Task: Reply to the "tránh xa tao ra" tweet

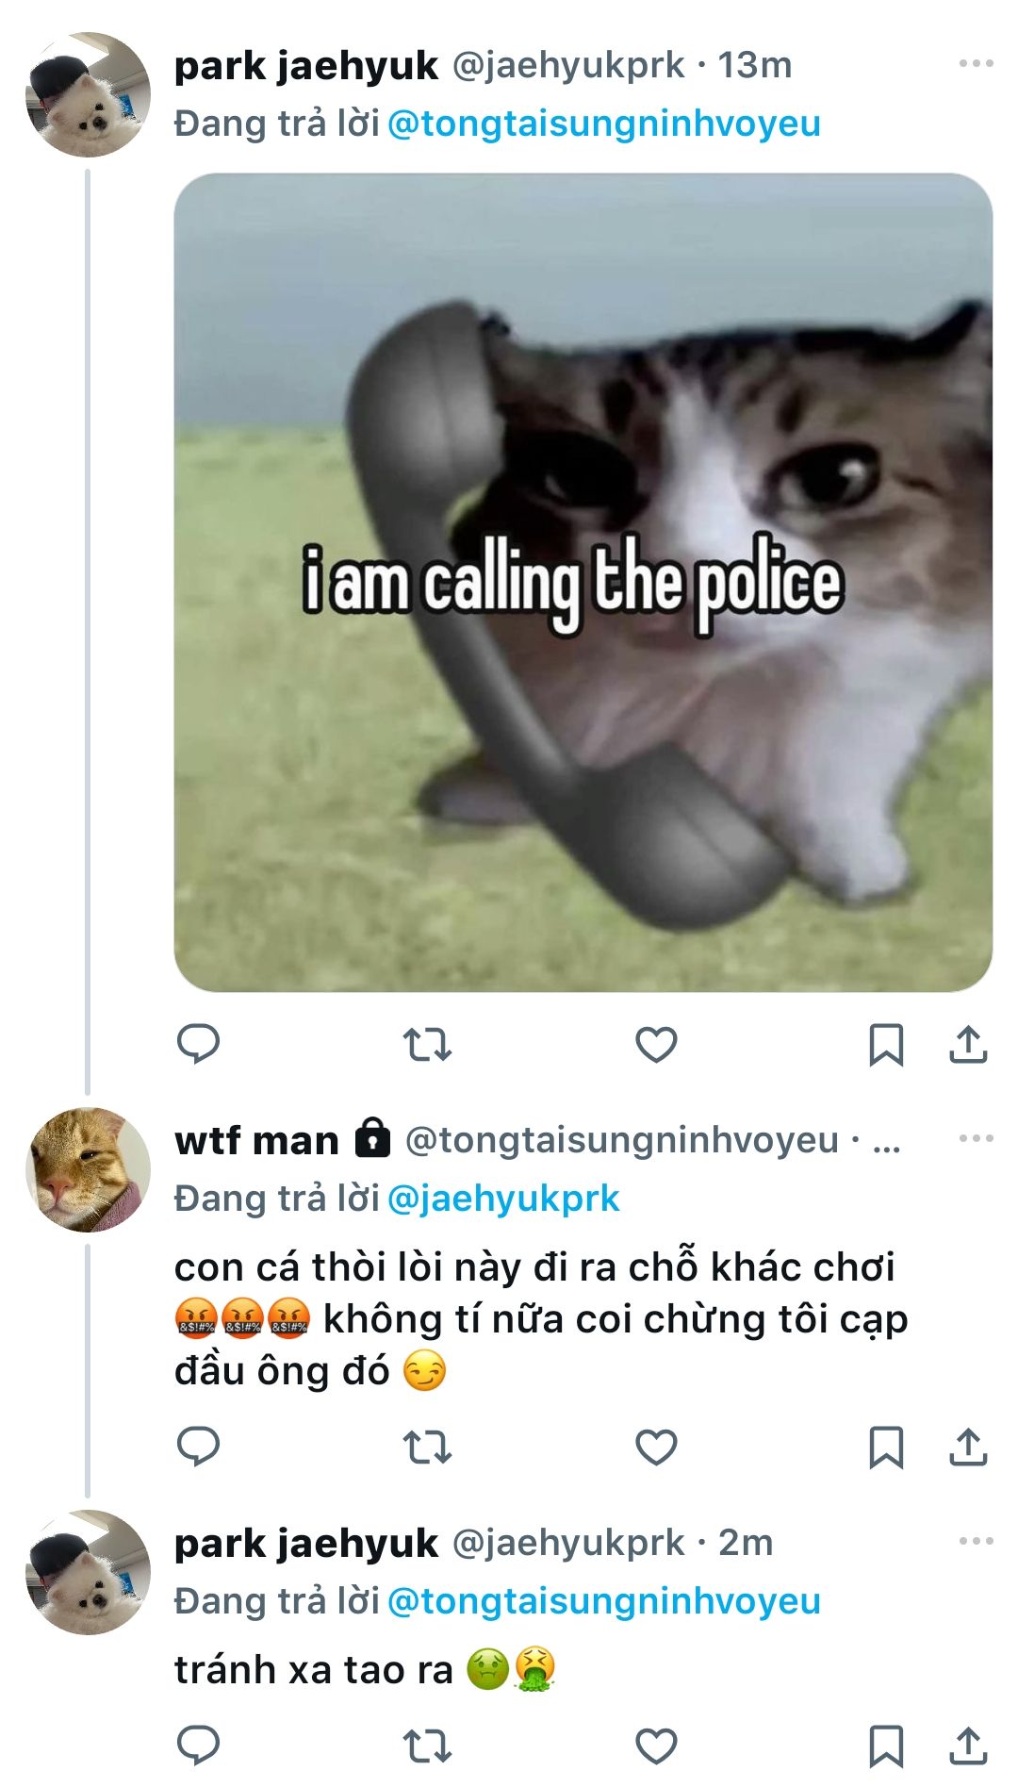Action: click(198, 1746)
